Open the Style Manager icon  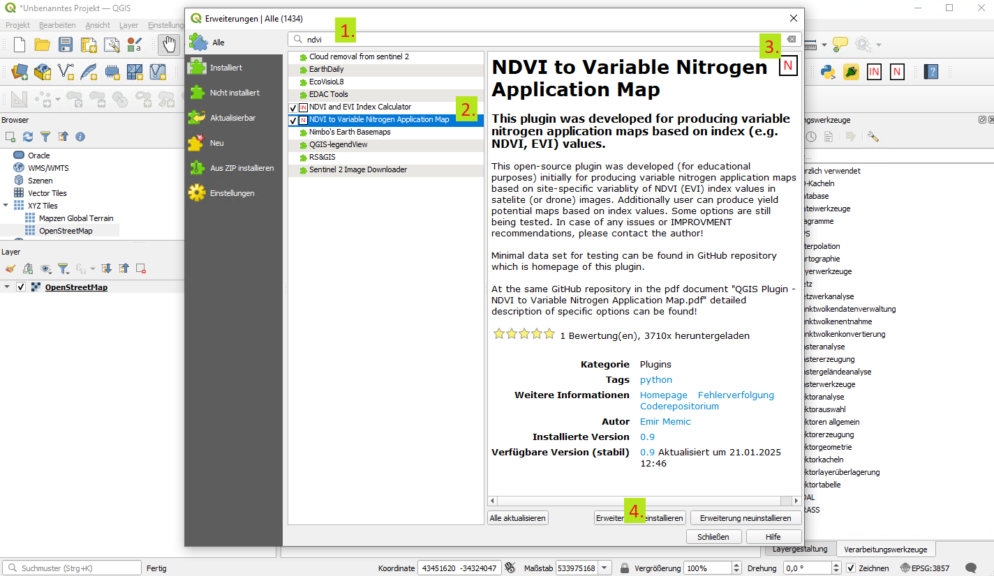[135, 45]
